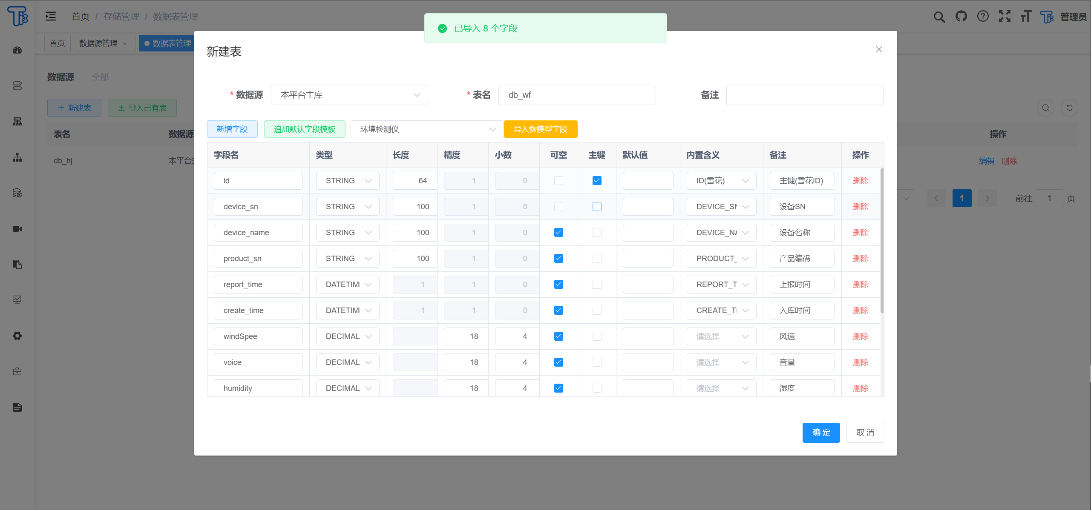Focus the dialog 备注 input field
Viewport: 1091px width, 510px height.
pyautogui.click(x=805, y=95)
